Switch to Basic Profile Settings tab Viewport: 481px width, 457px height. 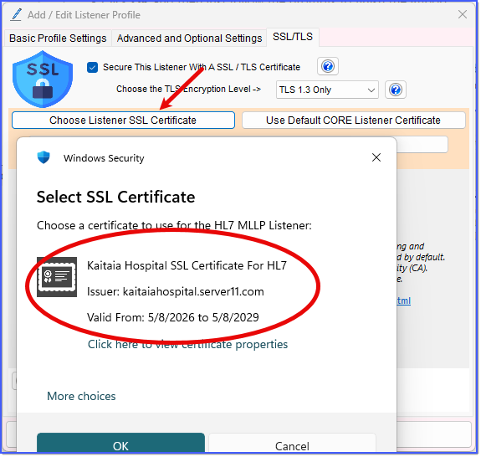58,38
